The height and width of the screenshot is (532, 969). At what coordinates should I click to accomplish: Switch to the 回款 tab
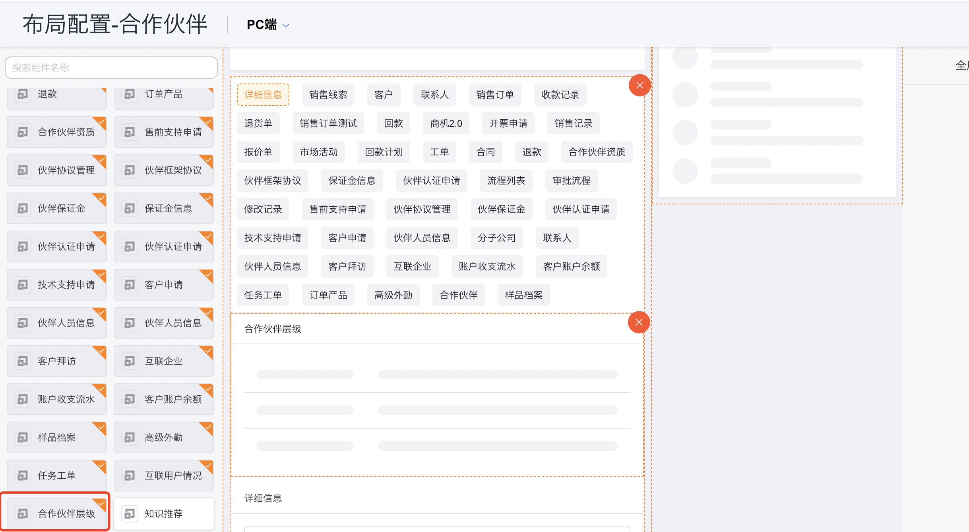pos(393,123)
